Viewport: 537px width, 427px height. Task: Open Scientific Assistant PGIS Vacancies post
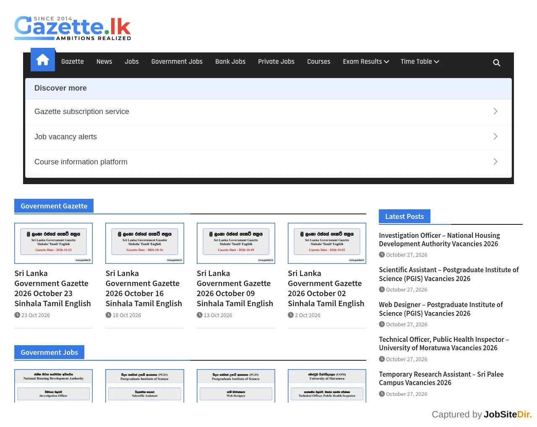pyautogui.click(x=449, y=274)
